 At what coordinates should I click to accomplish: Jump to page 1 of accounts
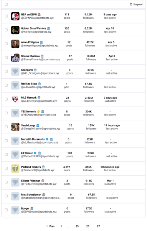pos(61,226)
